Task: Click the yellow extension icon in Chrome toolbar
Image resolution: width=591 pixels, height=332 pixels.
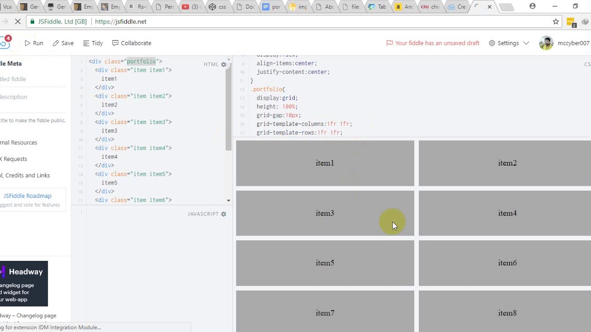Action: click(571, 22)
